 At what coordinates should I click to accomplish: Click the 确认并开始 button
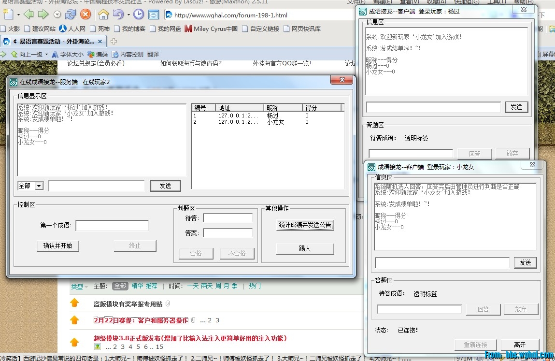[x=57, y=245]
